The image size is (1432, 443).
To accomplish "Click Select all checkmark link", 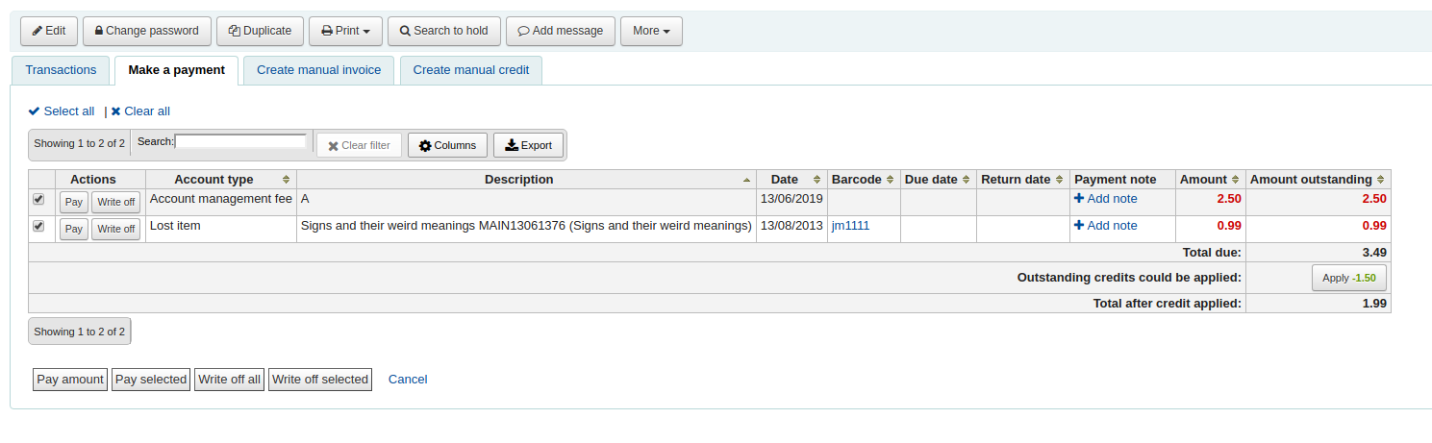I will [x=62, y=111].
